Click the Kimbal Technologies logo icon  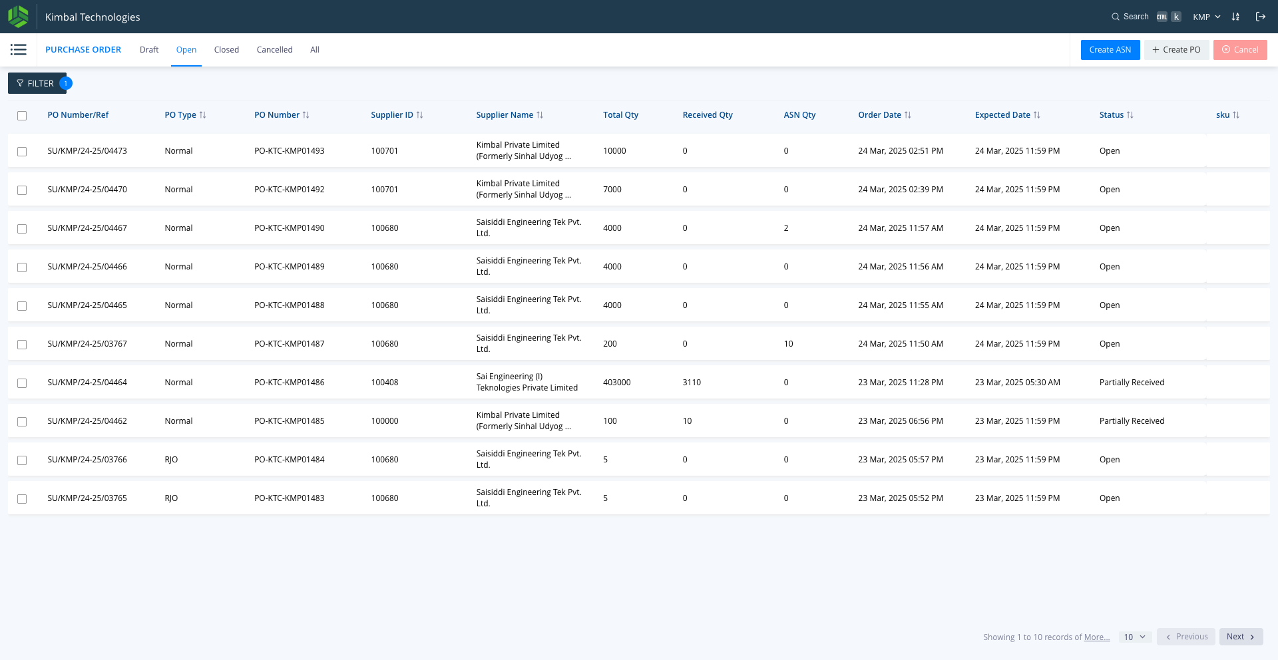click(x=18, y=17)
